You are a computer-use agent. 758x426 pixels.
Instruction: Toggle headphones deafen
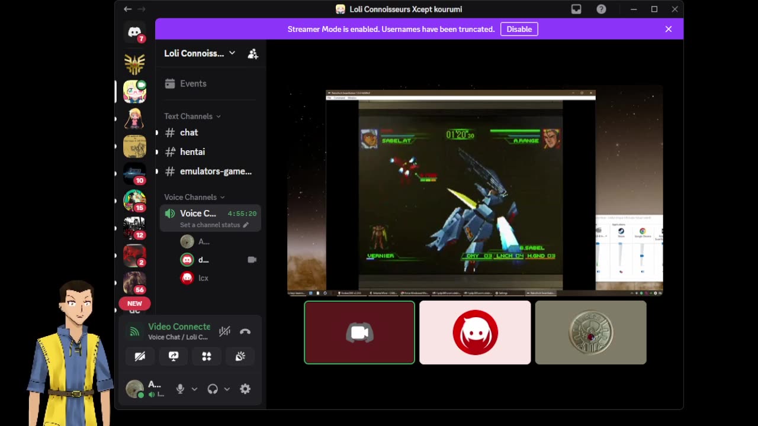213,389
